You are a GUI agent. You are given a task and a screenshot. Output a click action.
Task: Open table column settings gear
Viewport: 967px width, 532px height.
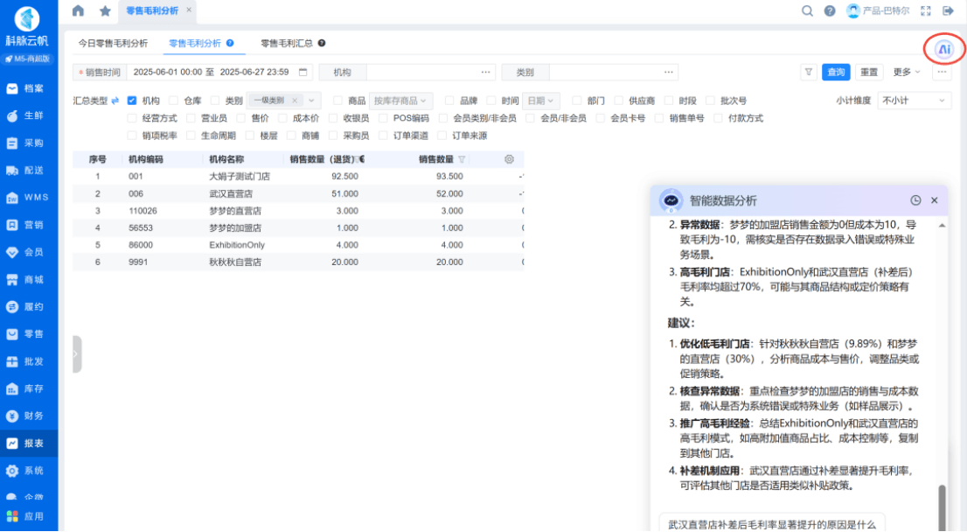pyautogui.click(x=509, y=159)
